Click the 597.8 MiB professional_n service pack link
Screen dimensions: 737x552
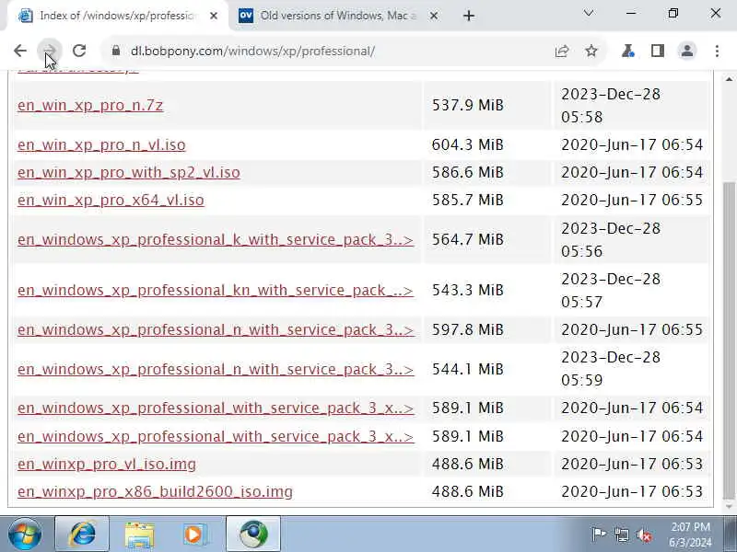(x=216, y=329)
